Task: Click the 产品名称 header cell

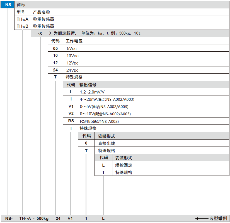Action: pos(42,12)
